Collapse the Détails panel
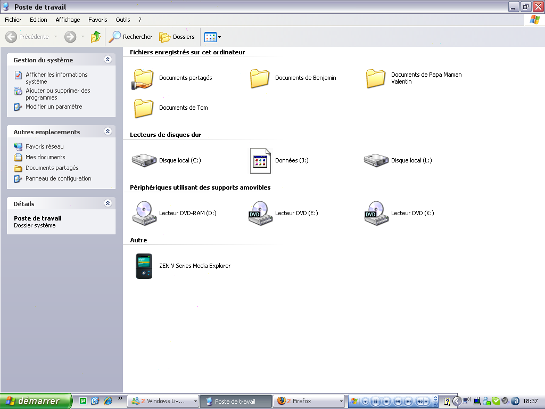The image size is (545, 409). point(108,203)
